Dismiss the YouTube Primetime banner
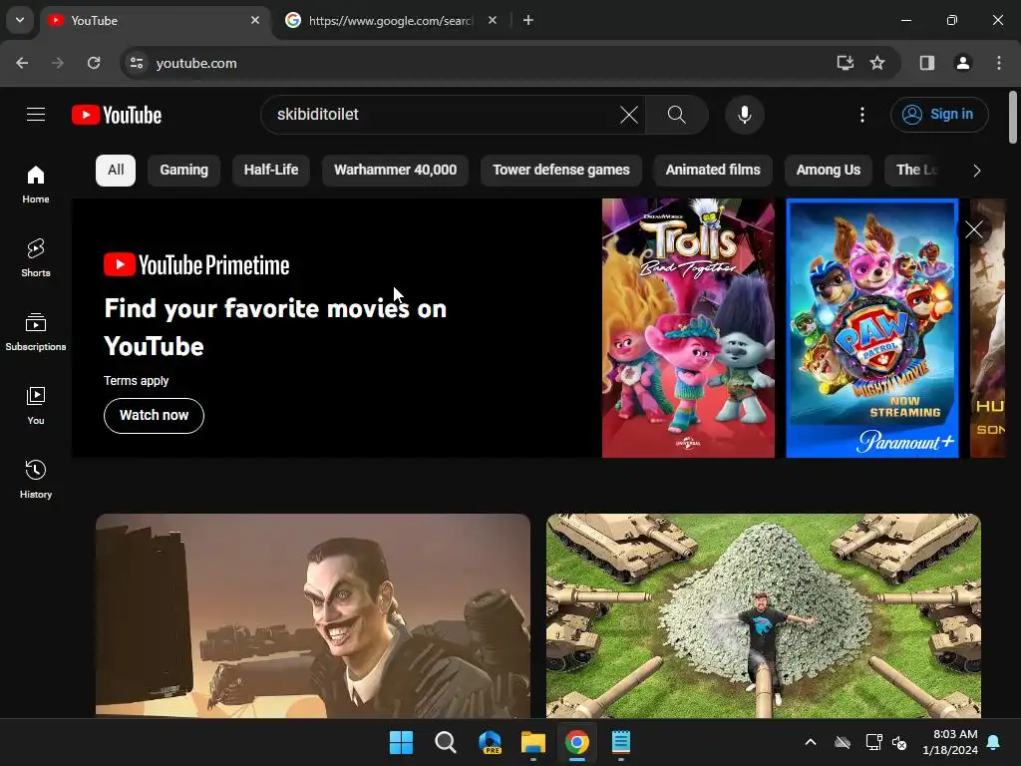Viewport: 1021px width, 766px height. tap(974, 229)
